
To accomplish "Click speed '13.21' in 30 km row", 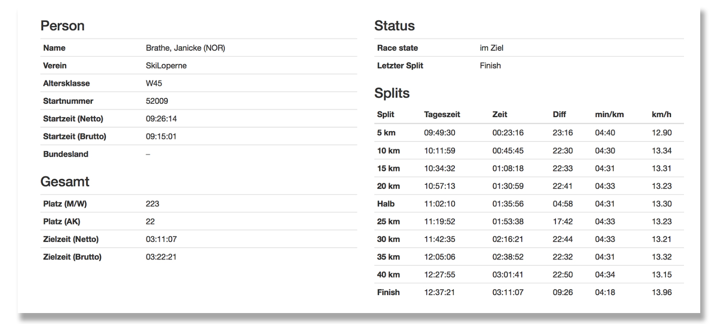I will tap(662, 239).
